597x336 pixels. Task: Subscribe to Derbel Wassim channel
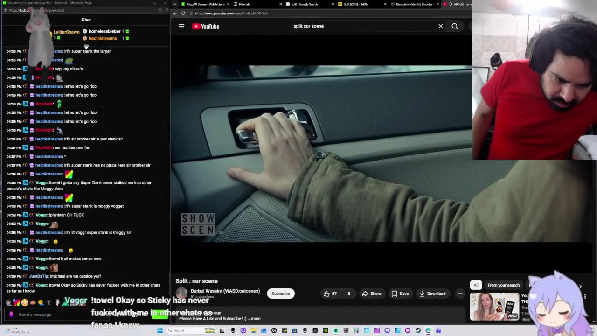[x=280, y=294]
